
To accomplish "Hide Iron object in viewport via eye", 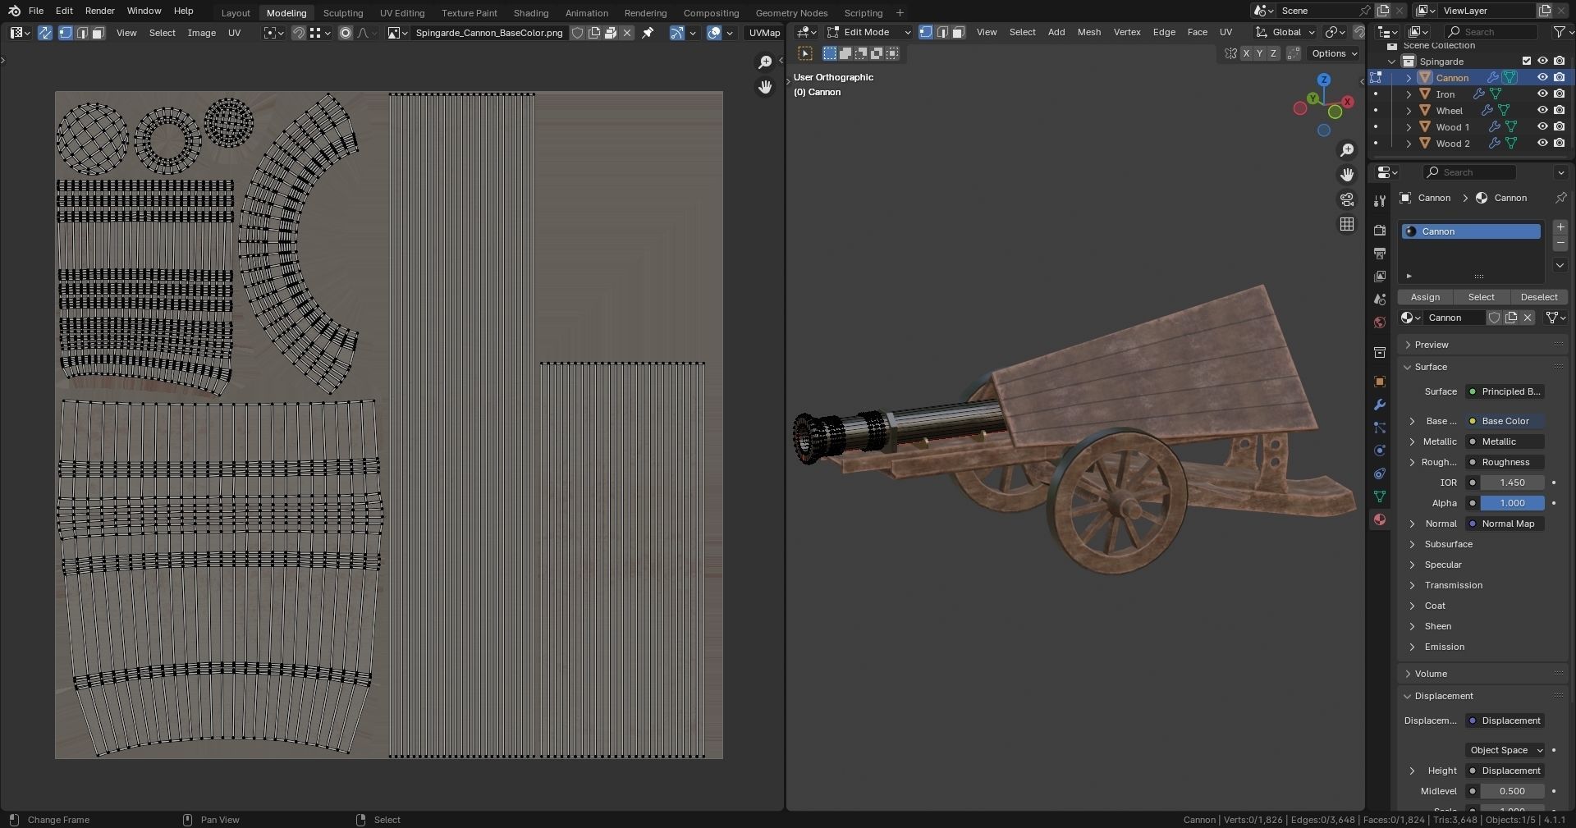I will coord(1542,94).
